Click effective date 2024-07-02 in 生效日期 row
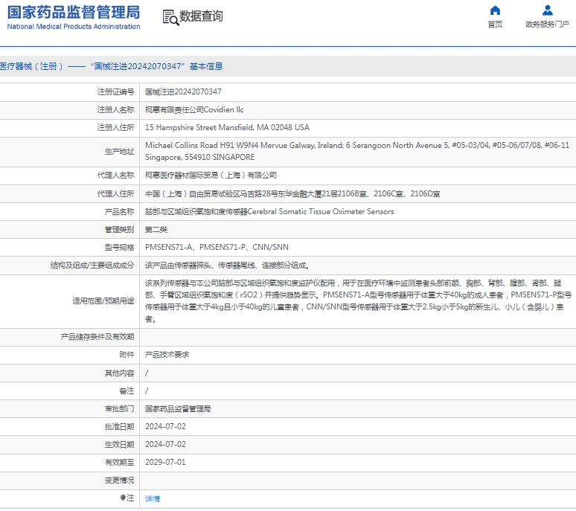The image size is (576, 511). [x=165, y=445]
